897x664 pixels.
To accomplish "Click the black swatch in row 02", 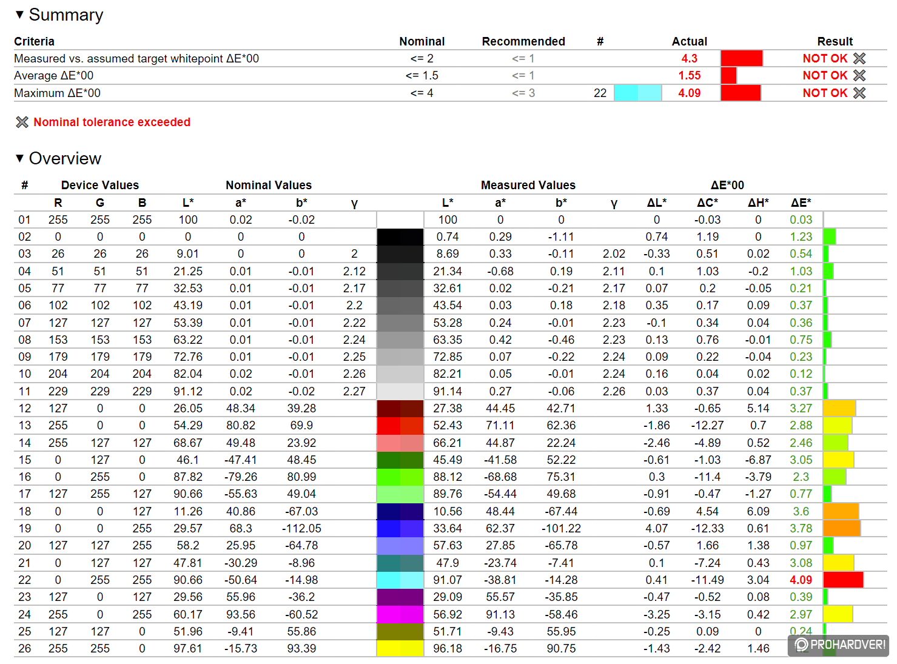I will (x=400, y=236).
